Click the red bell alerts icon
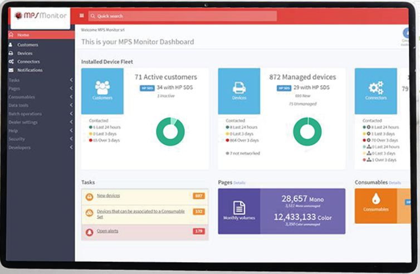 (89, 232)
